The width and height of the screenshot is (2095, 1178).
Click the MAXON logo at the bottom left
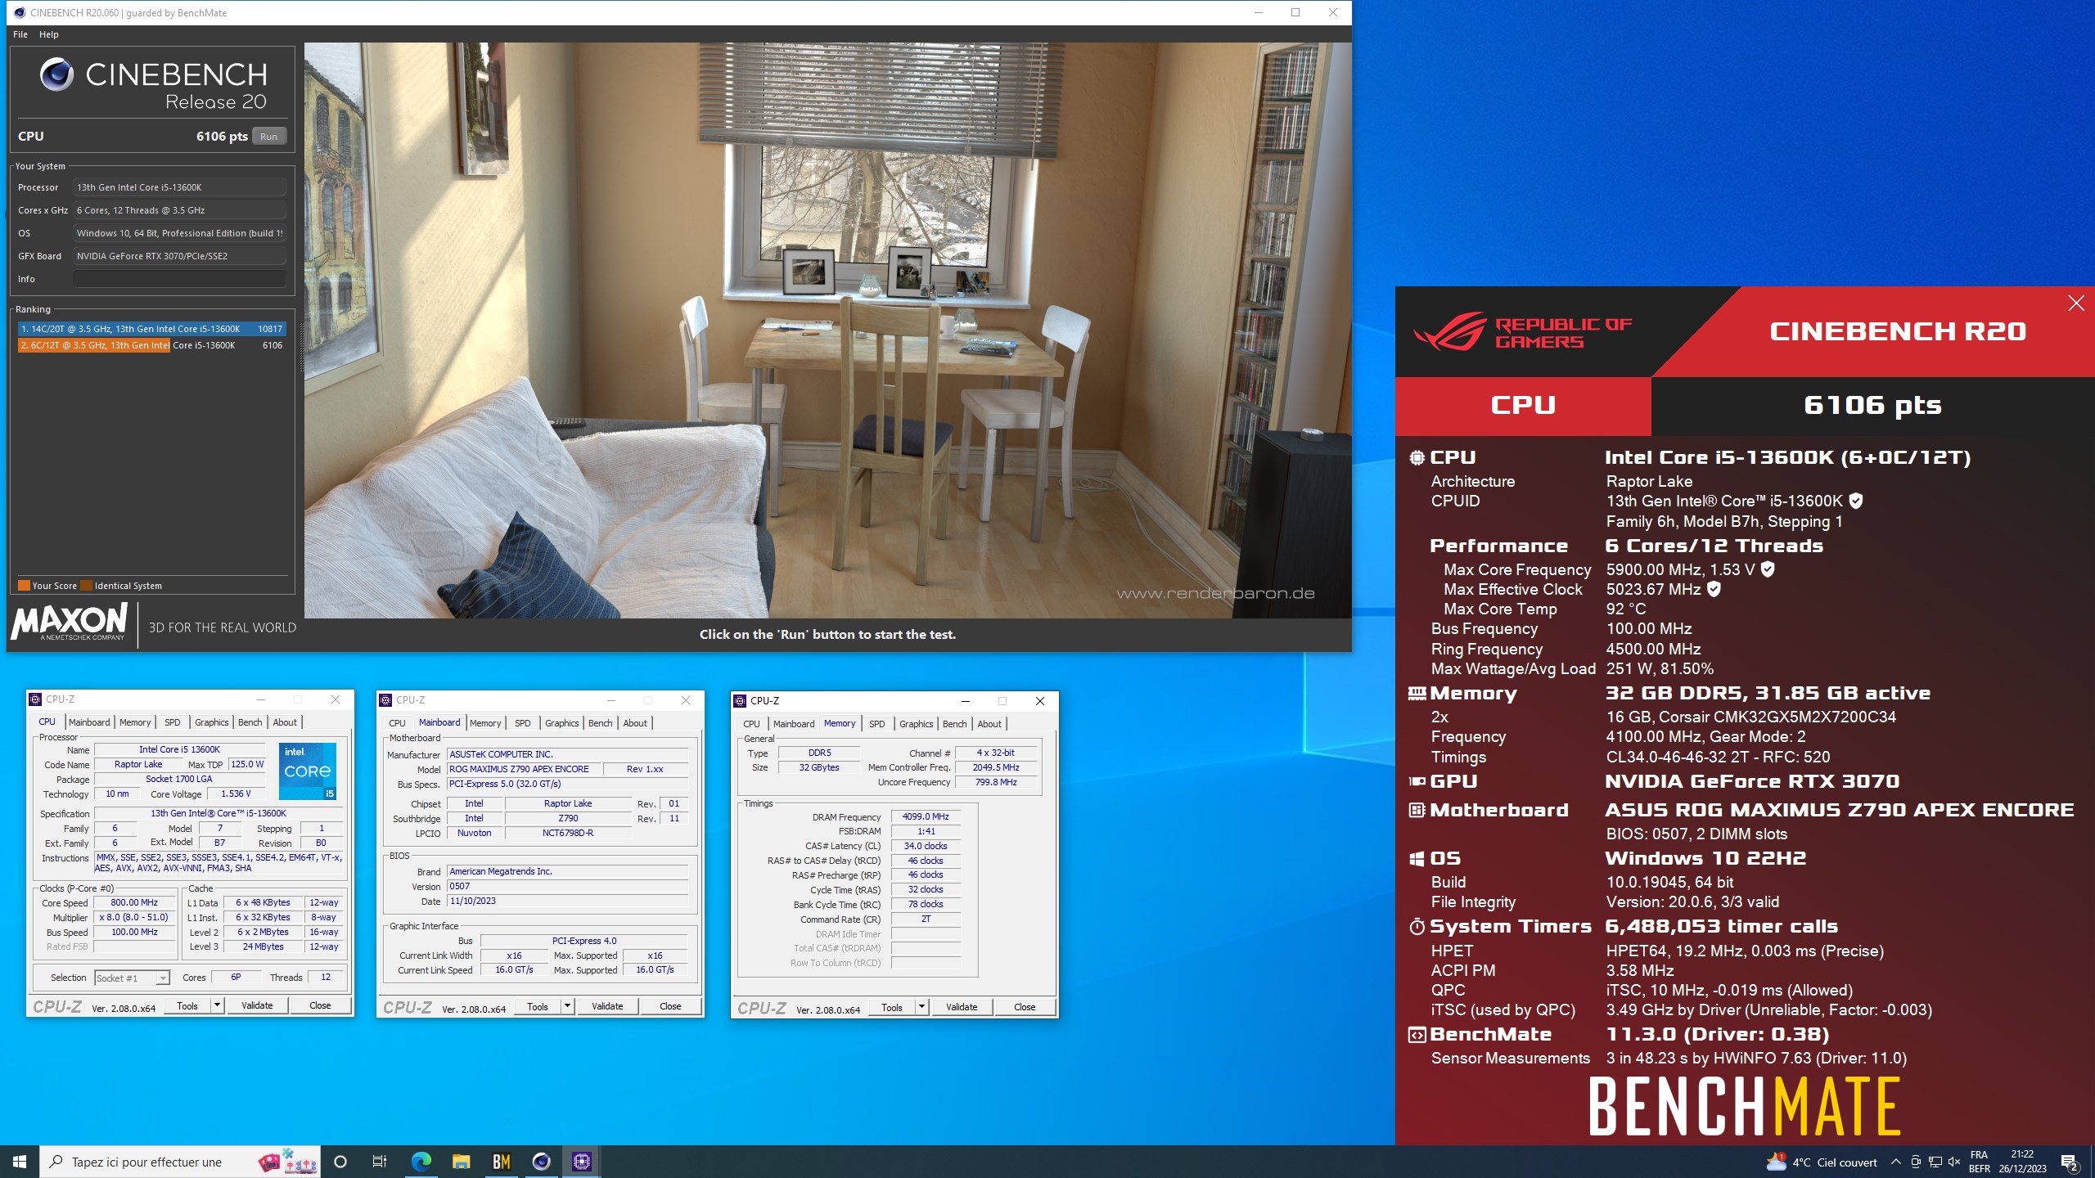click(69, 622)
